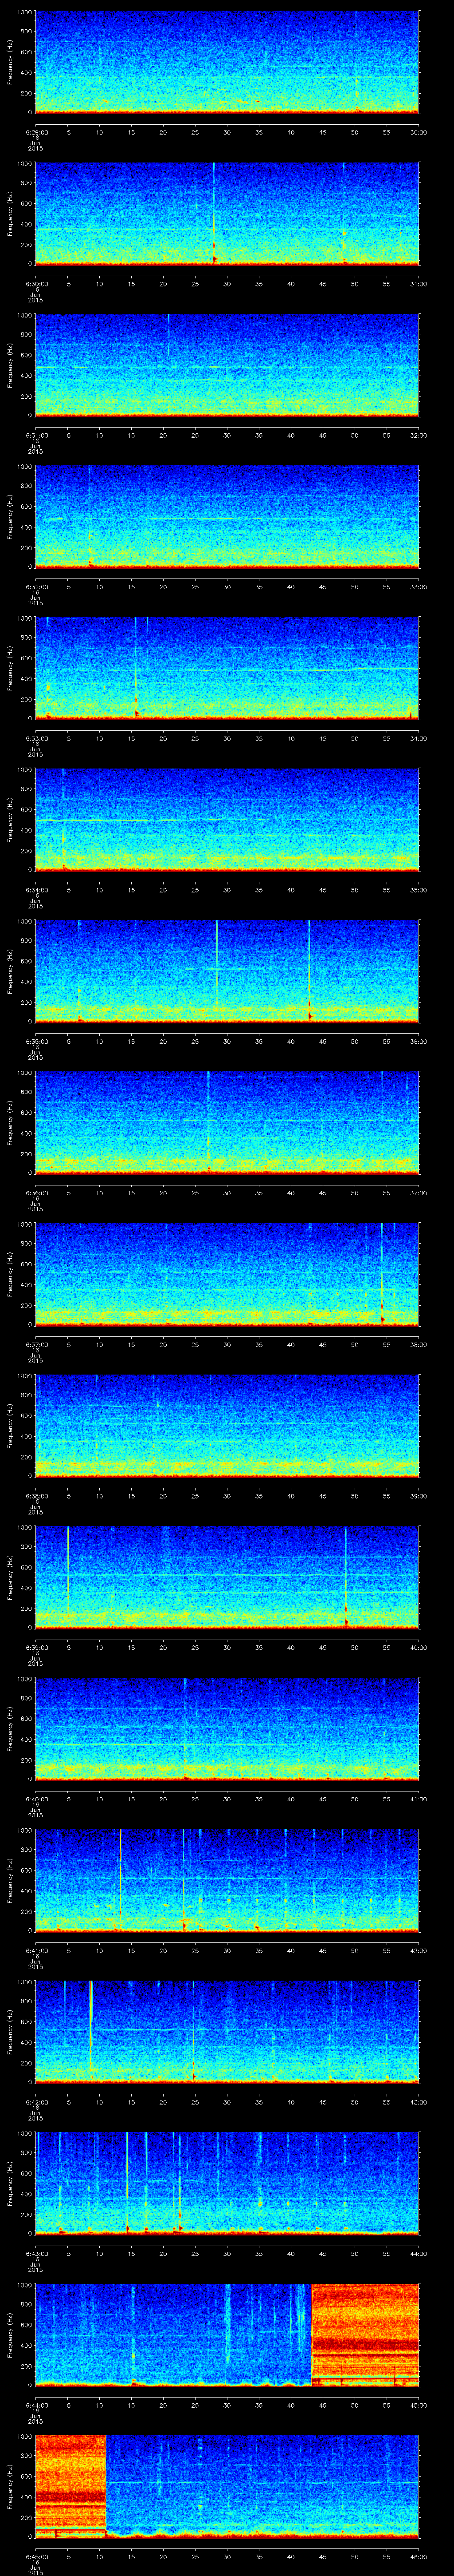Select the 33:00 end time label
This screenshot has width=454, height=2576.
pos(419,586)
